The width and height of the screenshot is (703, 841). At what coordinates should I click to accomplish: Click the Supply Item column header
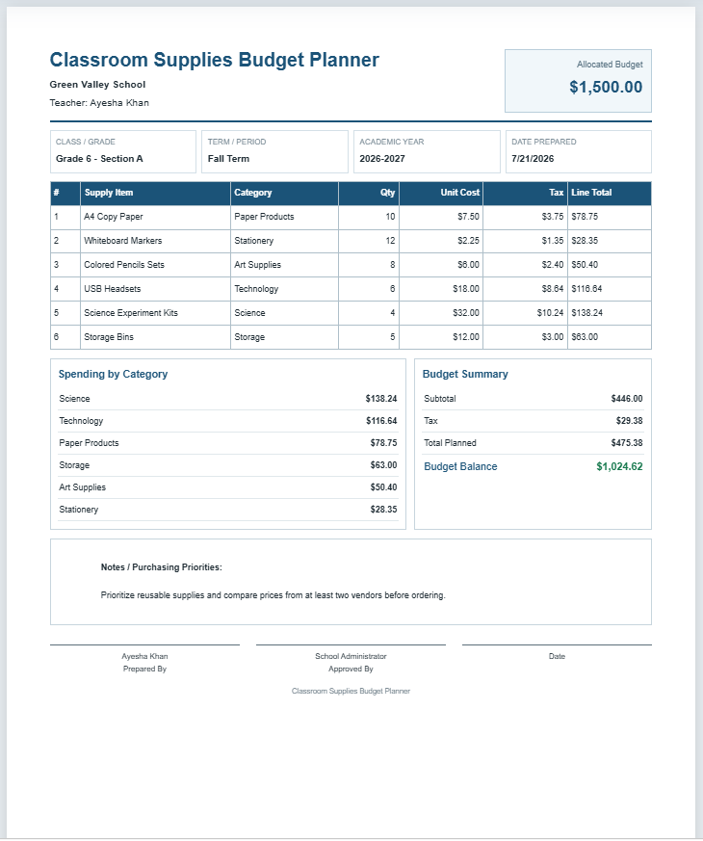[x=155, y=193]
